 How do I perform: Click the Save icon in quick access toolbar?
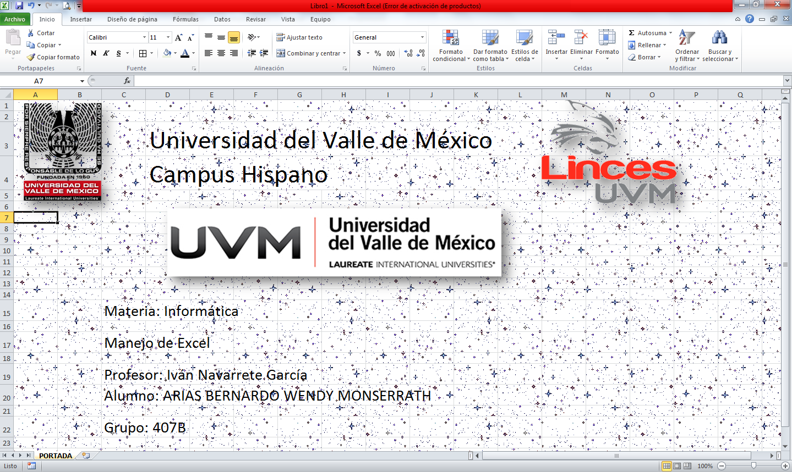click(19, 5)
